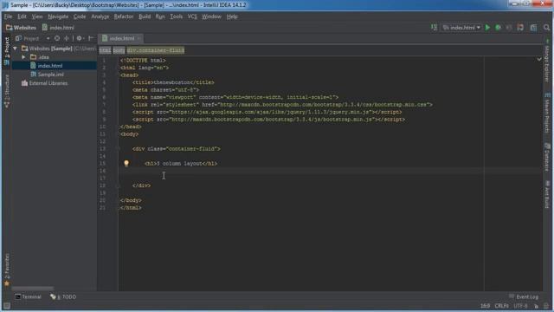Viewport: 554px width, 312px height.
Task: Open the Event Log tool window
Action: point(524,296)
